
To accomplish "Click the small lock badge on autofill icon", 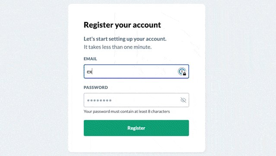I will (x=184, y=74).
